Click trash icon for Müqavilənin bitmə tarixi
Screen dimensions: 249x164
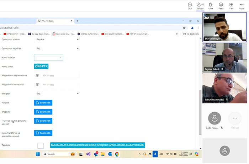37,84
